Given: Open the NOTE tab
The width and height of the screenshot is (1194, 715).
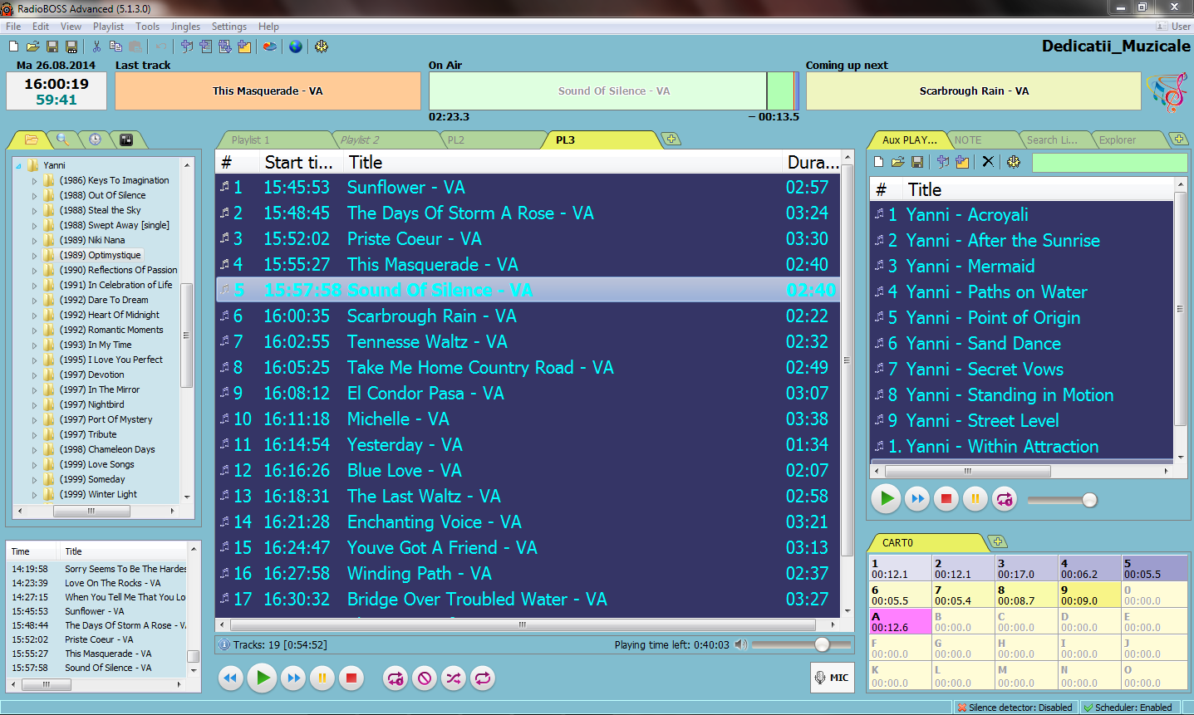Looking at the screenshot, I should click(968, 140).
